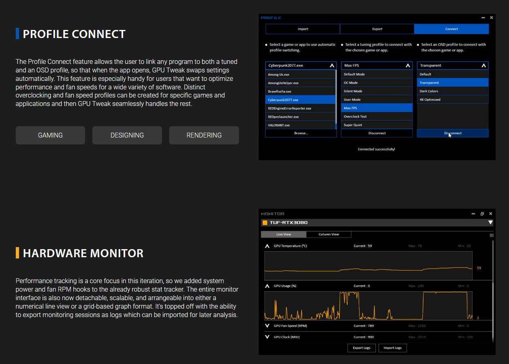Click the Export Logs button
Viewport: 509px width, 364px height.
362,348
